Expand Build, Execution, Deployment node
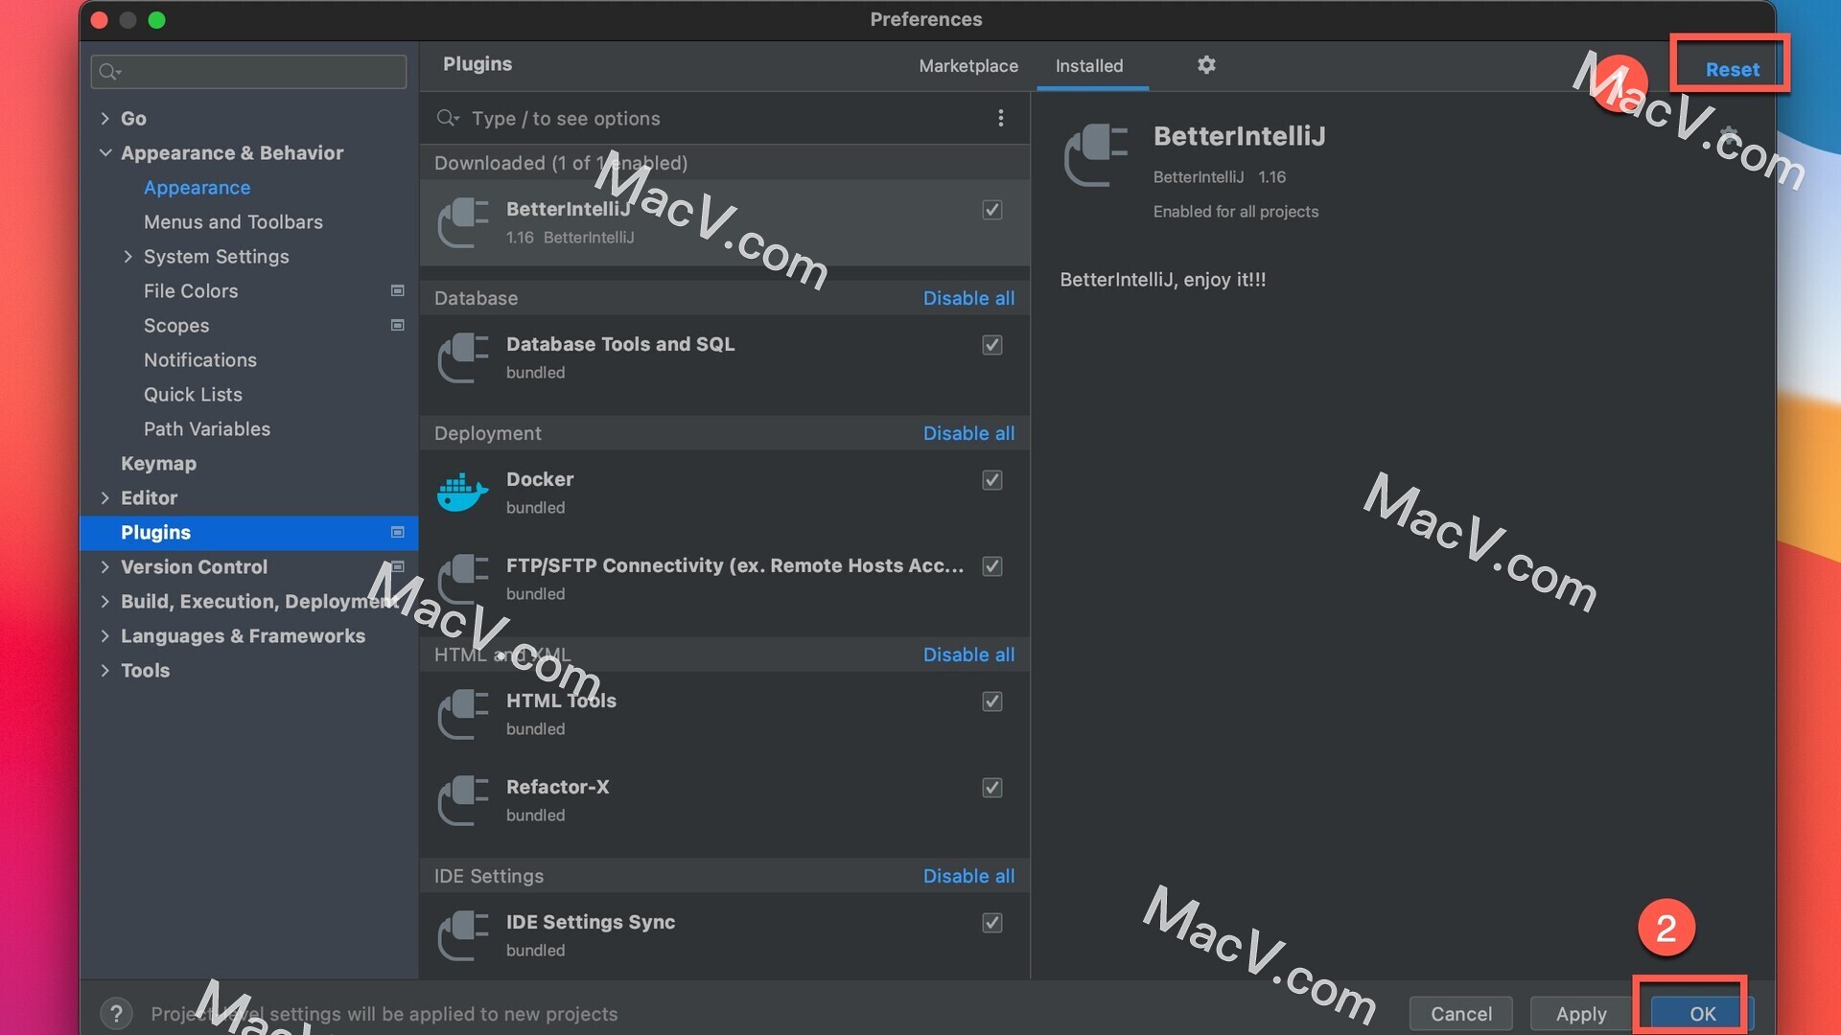The image size is (1841, 1035). (x=105, y=601)
